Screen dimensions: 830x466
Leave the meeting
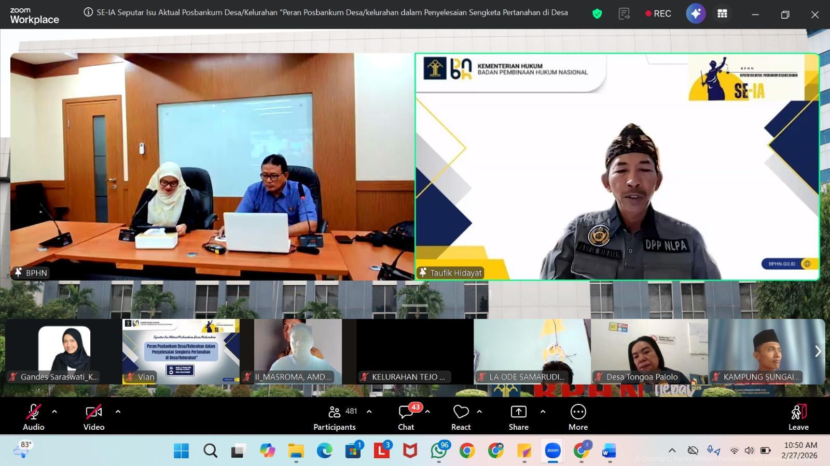point(798,417)
